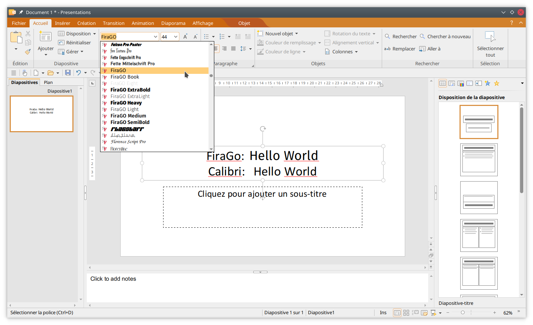Click the Save floppy disk icon
Viewport: 533px width, 325px height.
pos(68,73)
